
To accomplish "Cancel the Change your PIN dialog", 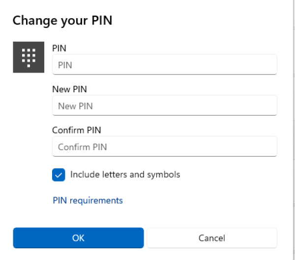I will click(x=212, y=238).
